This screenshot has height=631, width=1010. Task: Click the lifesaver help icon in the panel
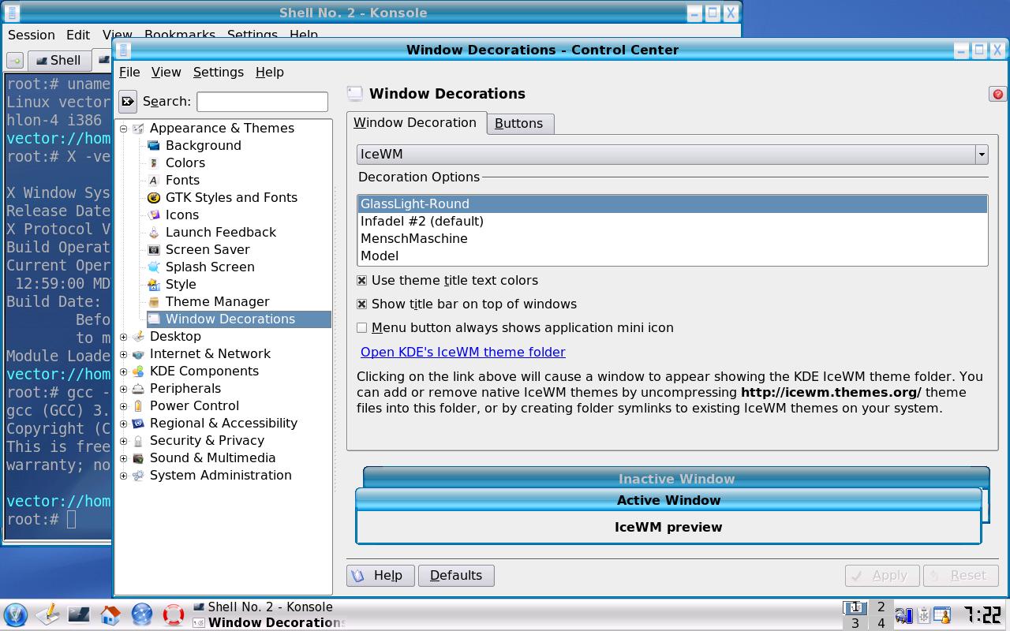click(x=174, y=614)
